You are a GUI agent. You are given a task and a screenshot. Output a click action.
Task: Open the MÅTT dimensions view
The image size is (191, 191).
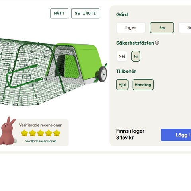(59, 13)
